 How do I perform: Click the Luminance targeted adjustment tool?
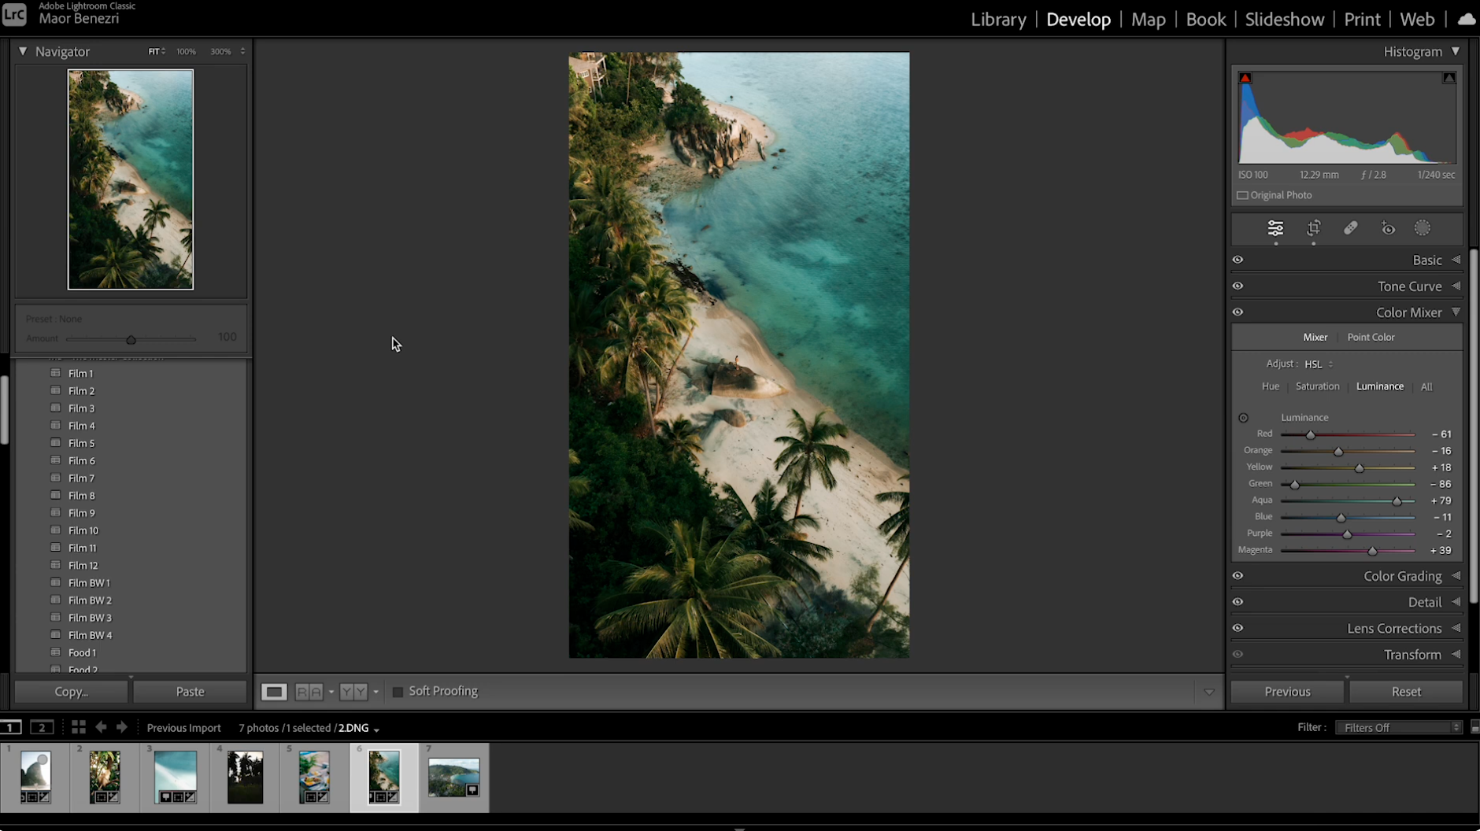pyautogui.click(x=1243, y=418)
